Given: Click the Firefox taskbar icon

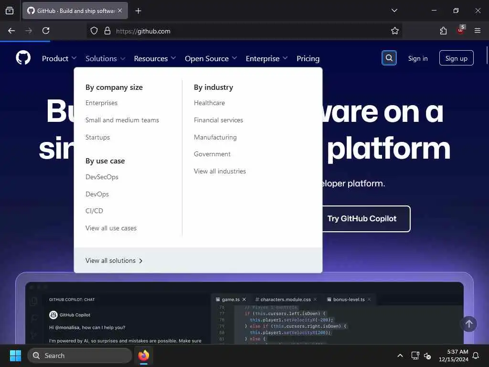Looking at the screenshot, I should (x=144, y=356).
